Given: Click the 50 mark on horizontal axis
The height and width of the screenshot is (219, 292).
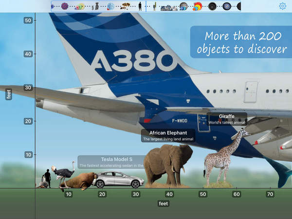Looking at the screenshot, I should [x=203, y=194].
